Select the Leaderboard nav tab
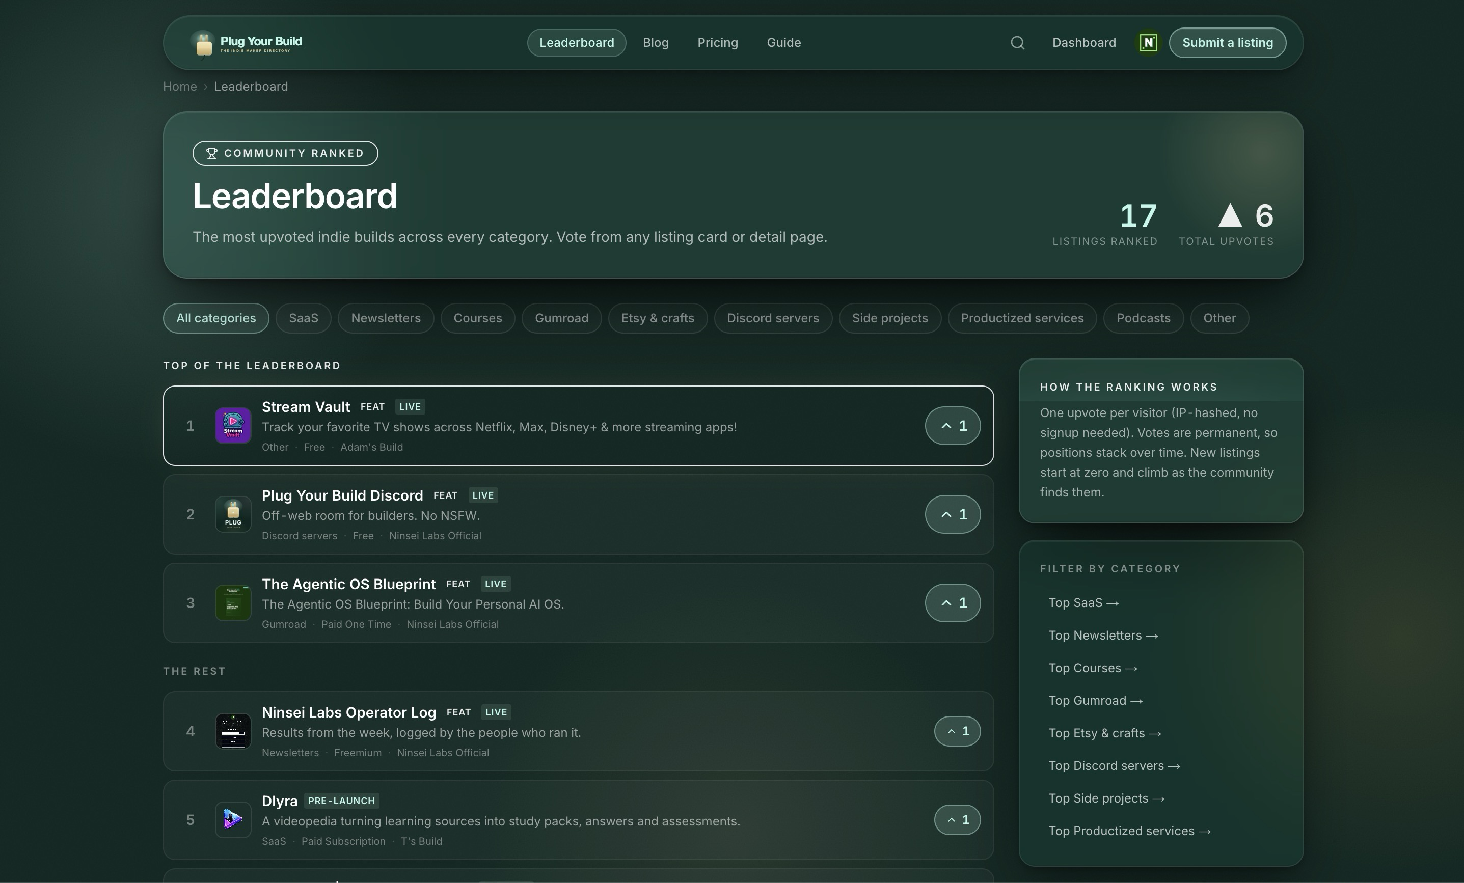This screenshot has height=883, width=1464. tap(576, 43)
